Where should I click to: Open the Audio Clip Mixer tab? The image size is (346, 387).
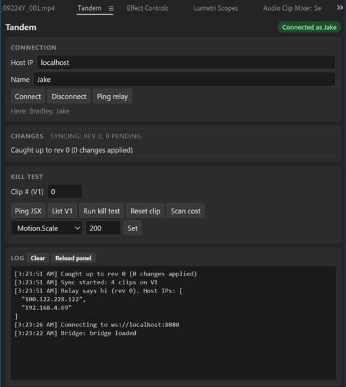coord(292,8)
